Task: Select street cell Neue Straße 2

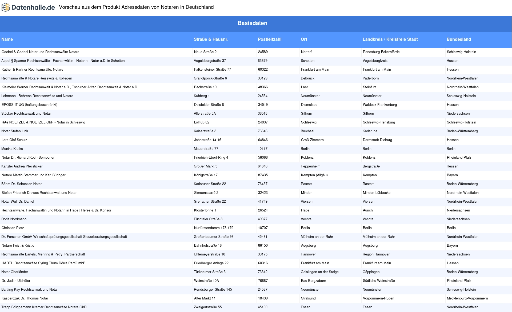Action: [x=205, y=52]
